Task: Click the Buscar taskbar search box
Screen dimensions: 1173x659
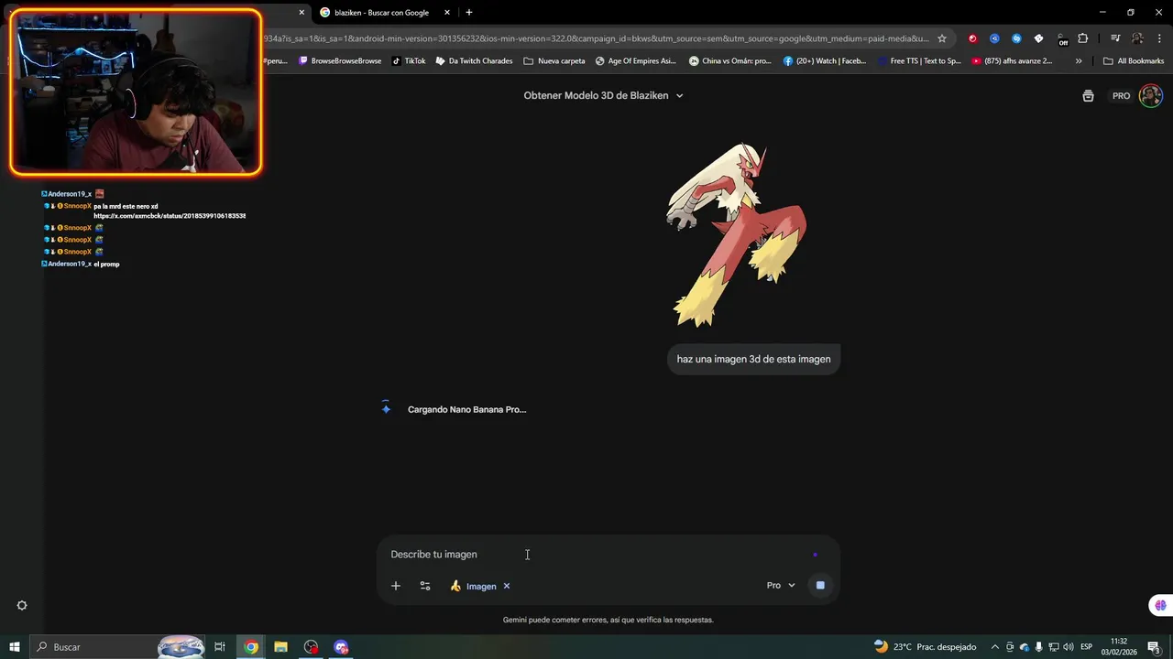Action: tap(119, 647)
